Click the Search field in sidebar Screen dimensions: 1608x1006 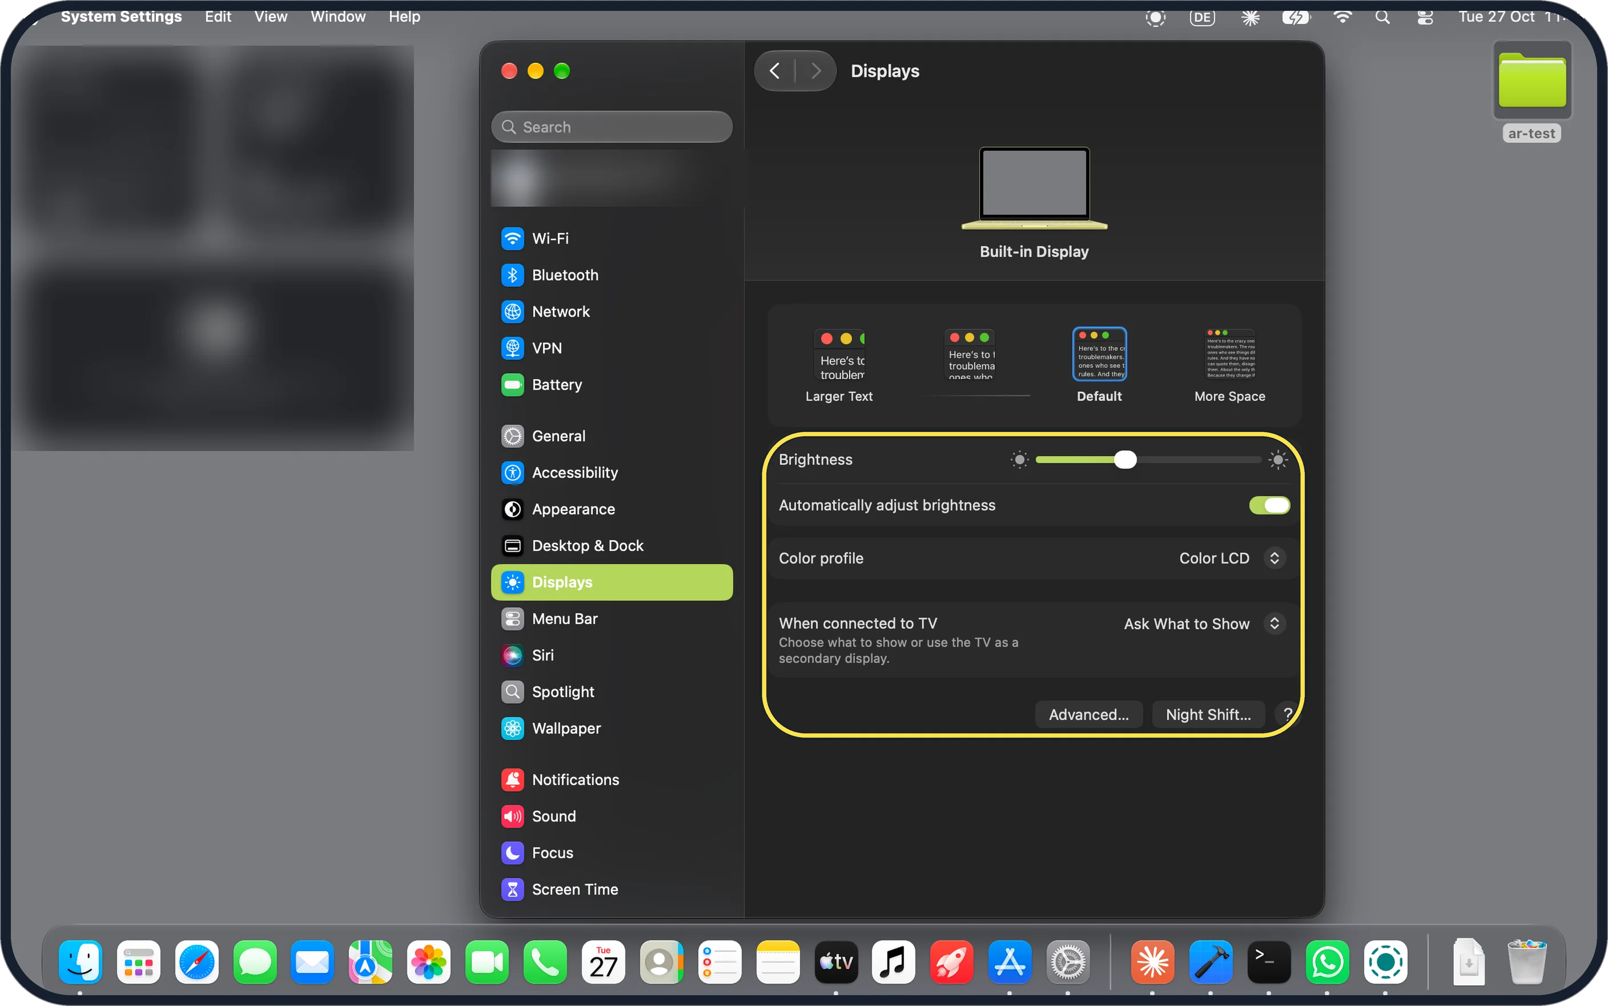click(612, 127)
